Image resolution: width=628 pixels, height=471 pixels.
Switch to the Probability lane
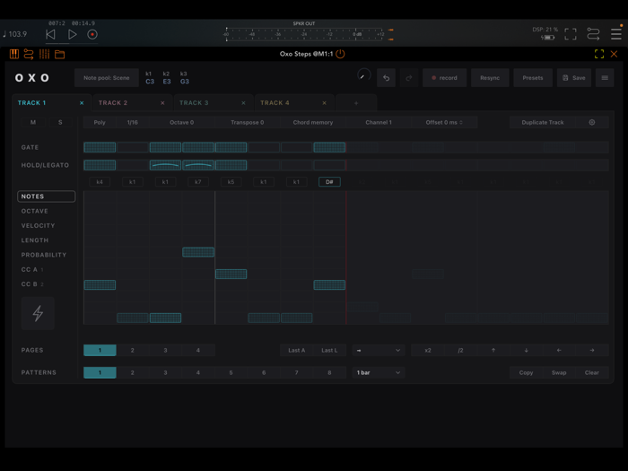tap(44, 255)
